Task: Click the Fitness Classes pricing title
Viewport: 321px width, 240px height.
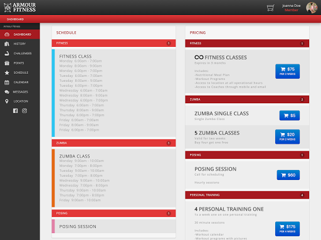Action: click(226, 57)
